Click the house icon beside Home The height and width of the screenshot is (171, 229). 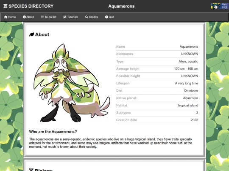pos(6,17)
